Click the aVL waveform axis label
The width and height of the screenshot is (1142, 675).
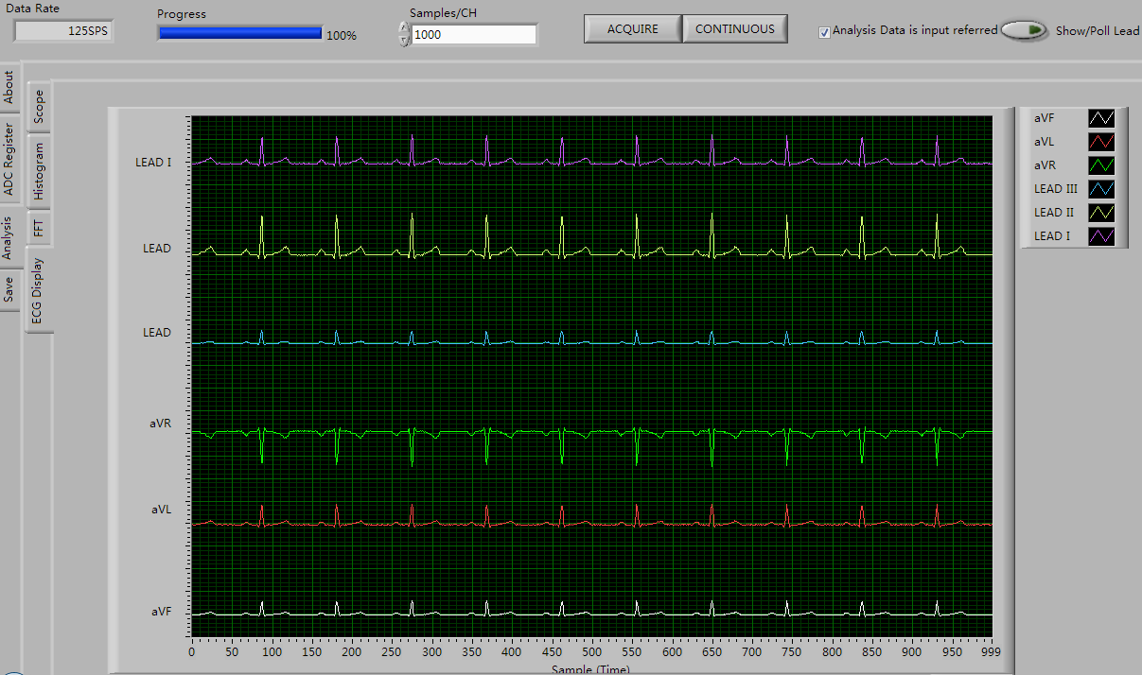[161, 509]
